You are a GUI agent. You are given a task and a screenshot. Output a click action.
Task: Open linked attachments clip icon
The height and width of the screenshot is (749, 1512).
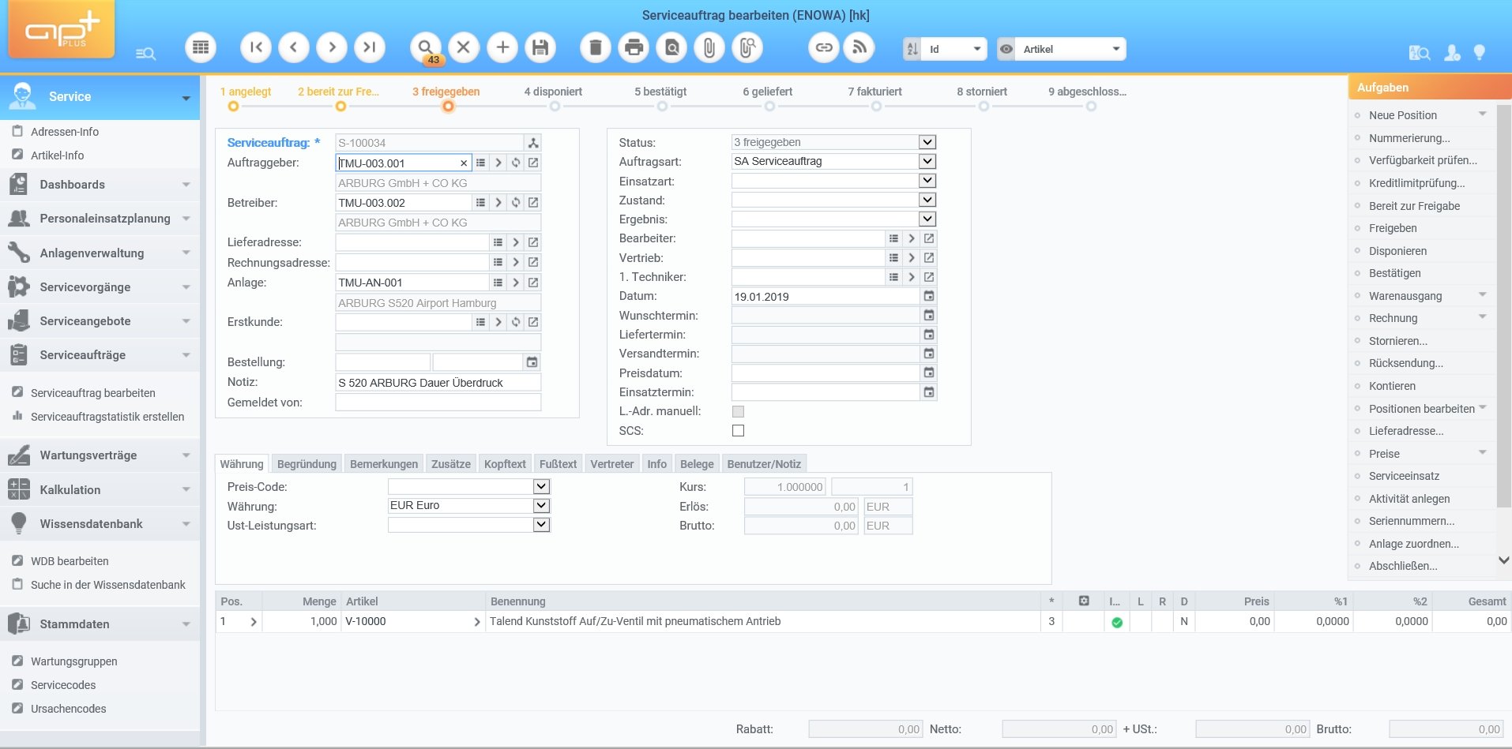point(747,47)
